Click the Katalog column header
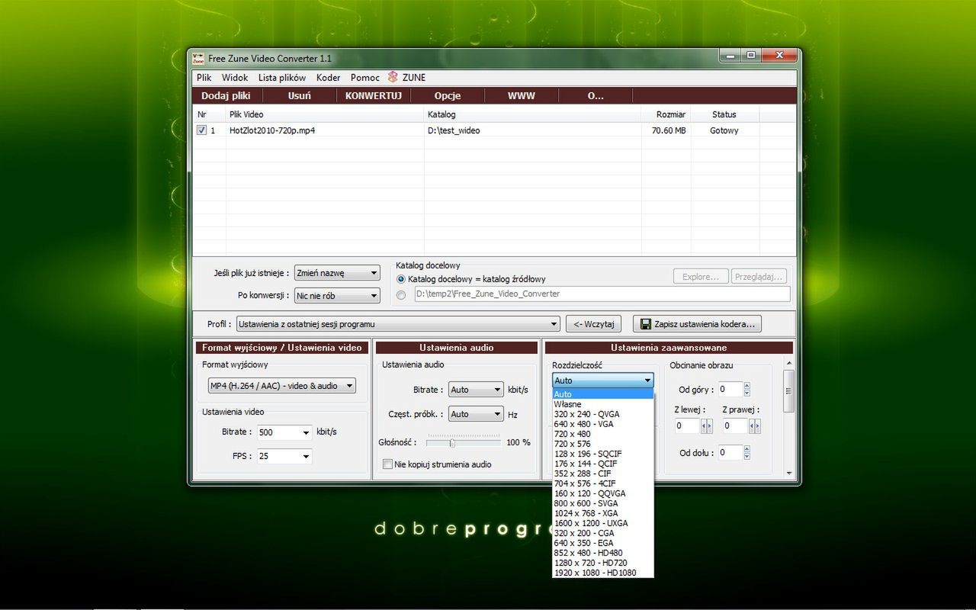 point(532,114)
